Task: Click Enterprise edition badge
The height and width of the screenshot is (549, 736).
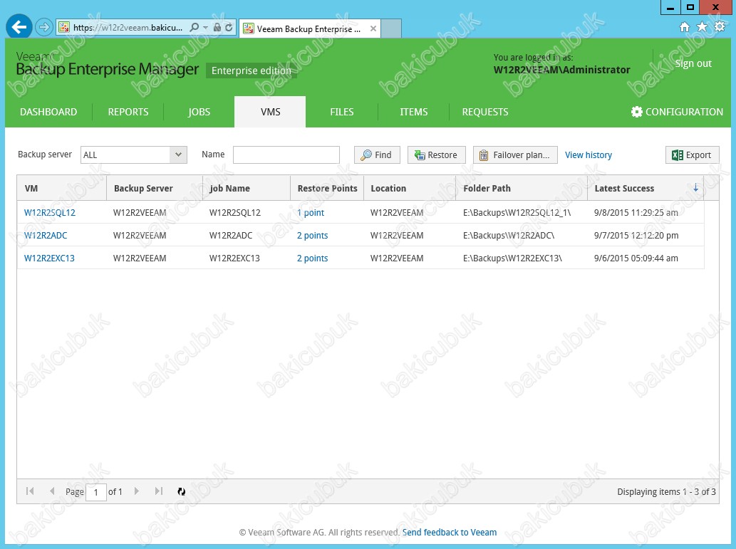Action: 251,70
